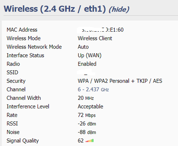The image size is (178, 146).
Task: Select the Wireless (2.4 GHz / eth1) heading
Action: coord(55,9)
